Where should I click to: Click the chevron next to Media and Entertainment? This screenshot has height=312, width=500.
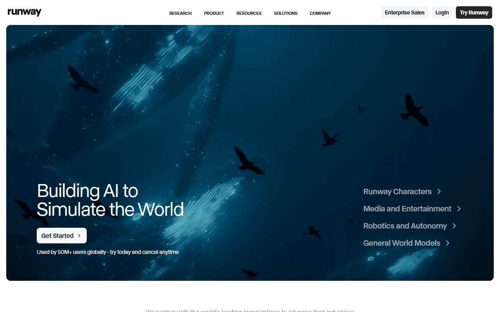click(x=459, y=209)
